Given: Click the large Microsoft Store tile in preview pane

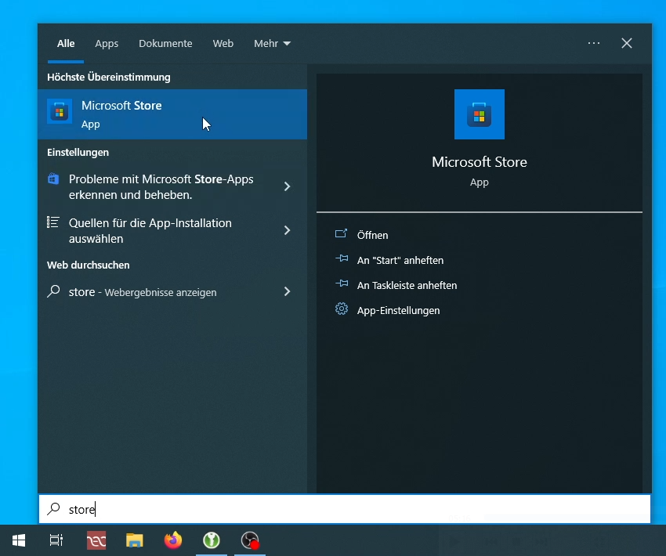Looking at the screenshot, I should 479,114.
